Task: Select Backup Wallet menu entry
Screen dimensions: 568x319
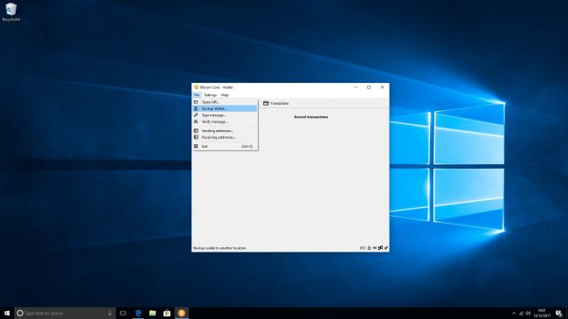Action: [225, 108]
